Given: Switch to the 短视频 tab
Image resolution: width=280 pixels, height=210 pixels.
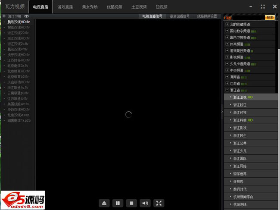Looking at the screenshot, I should pos(162,7).
